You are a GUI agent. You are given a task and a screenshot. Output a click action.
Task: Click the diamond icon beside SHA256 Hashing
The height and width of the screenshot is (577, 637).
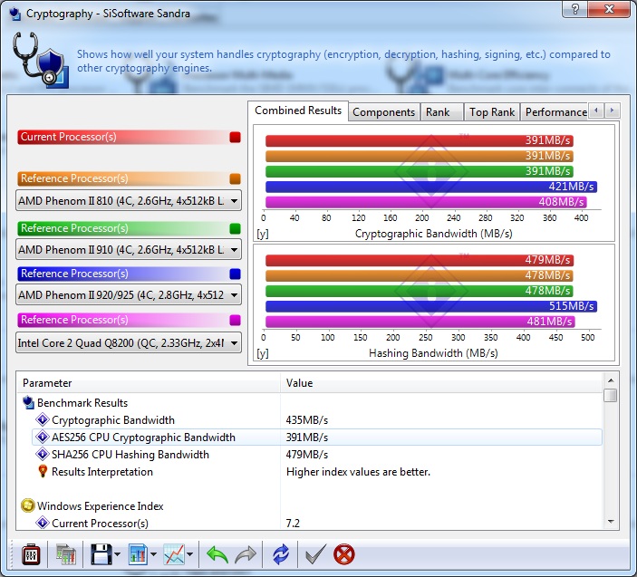pyautogui.click(x=43, y=454)
